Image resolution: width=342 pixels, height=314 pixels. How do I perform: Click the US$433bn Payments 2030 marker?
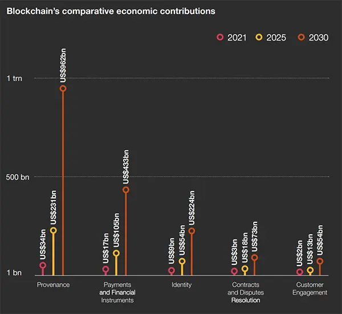pos(126,190)
